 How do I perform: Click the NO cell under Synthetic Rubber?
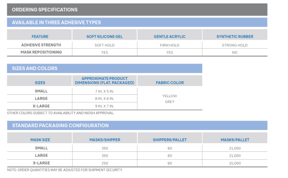(235, 53)
